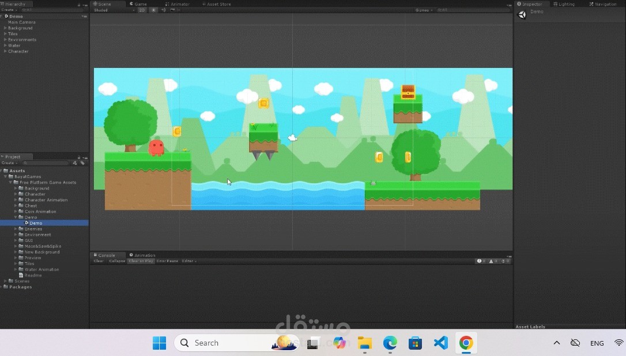The height and width of the screenshot is (356, 626).
Task: Toggle console info message counter
Action: tap(481, 261)
